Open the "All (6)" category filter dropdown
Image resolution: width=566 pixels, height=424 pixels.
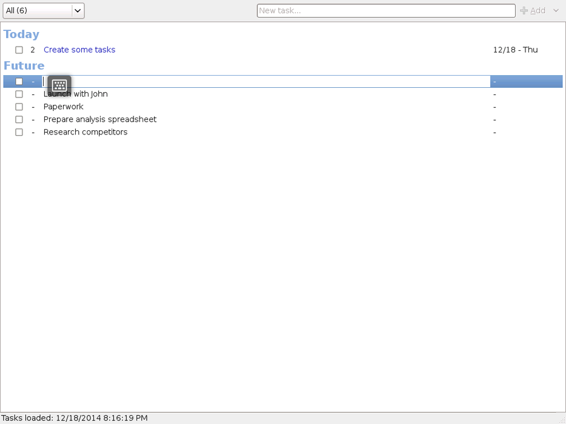[x=44, y=10]
